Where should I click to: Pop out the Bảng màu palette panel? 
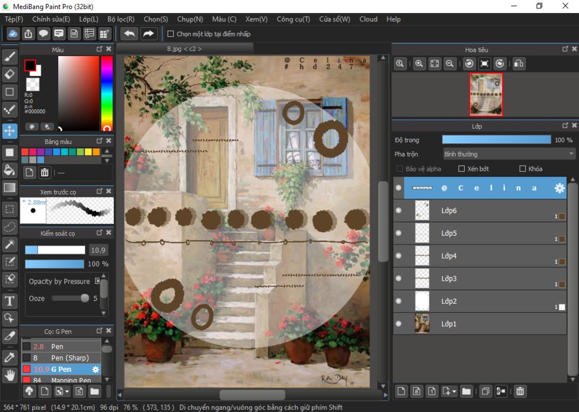click(x=100, y=141)
